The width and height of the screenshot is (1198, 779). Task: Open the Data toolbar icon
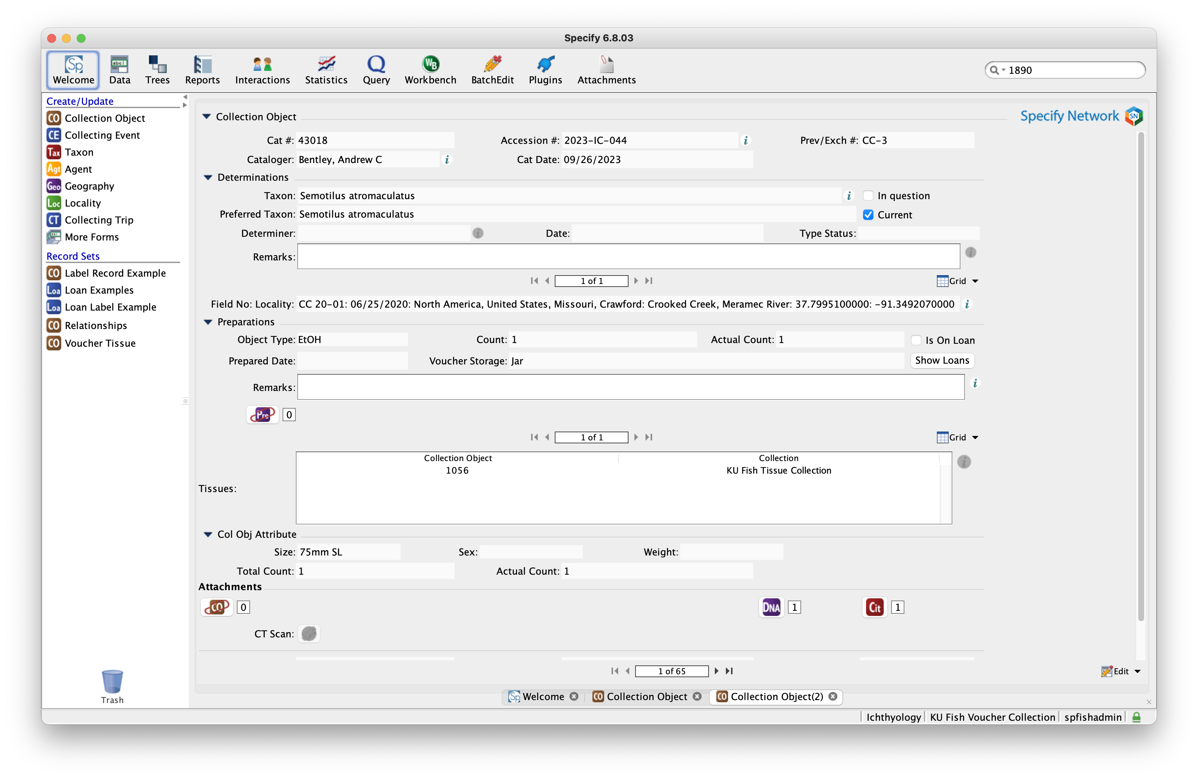point(119,70)
